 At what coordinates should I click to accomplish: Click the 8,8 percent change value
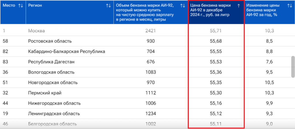click(x=269, y=51)
